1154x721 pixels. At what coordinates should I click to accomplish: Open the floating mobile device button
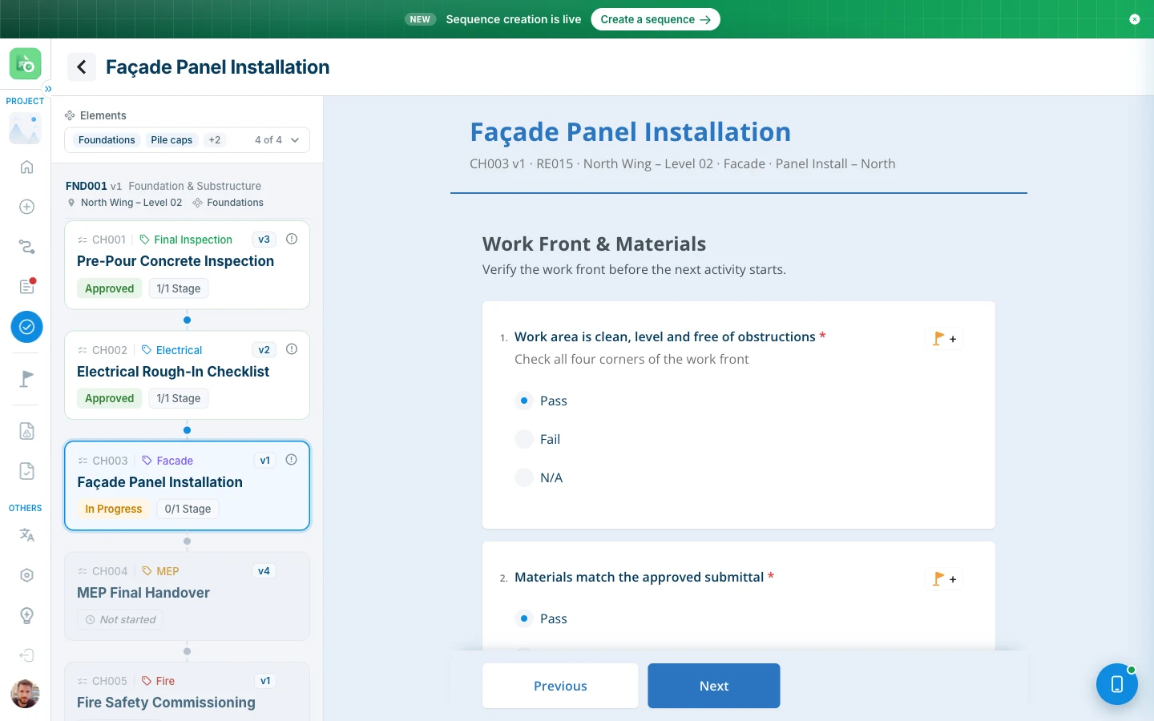(1117, 684)
